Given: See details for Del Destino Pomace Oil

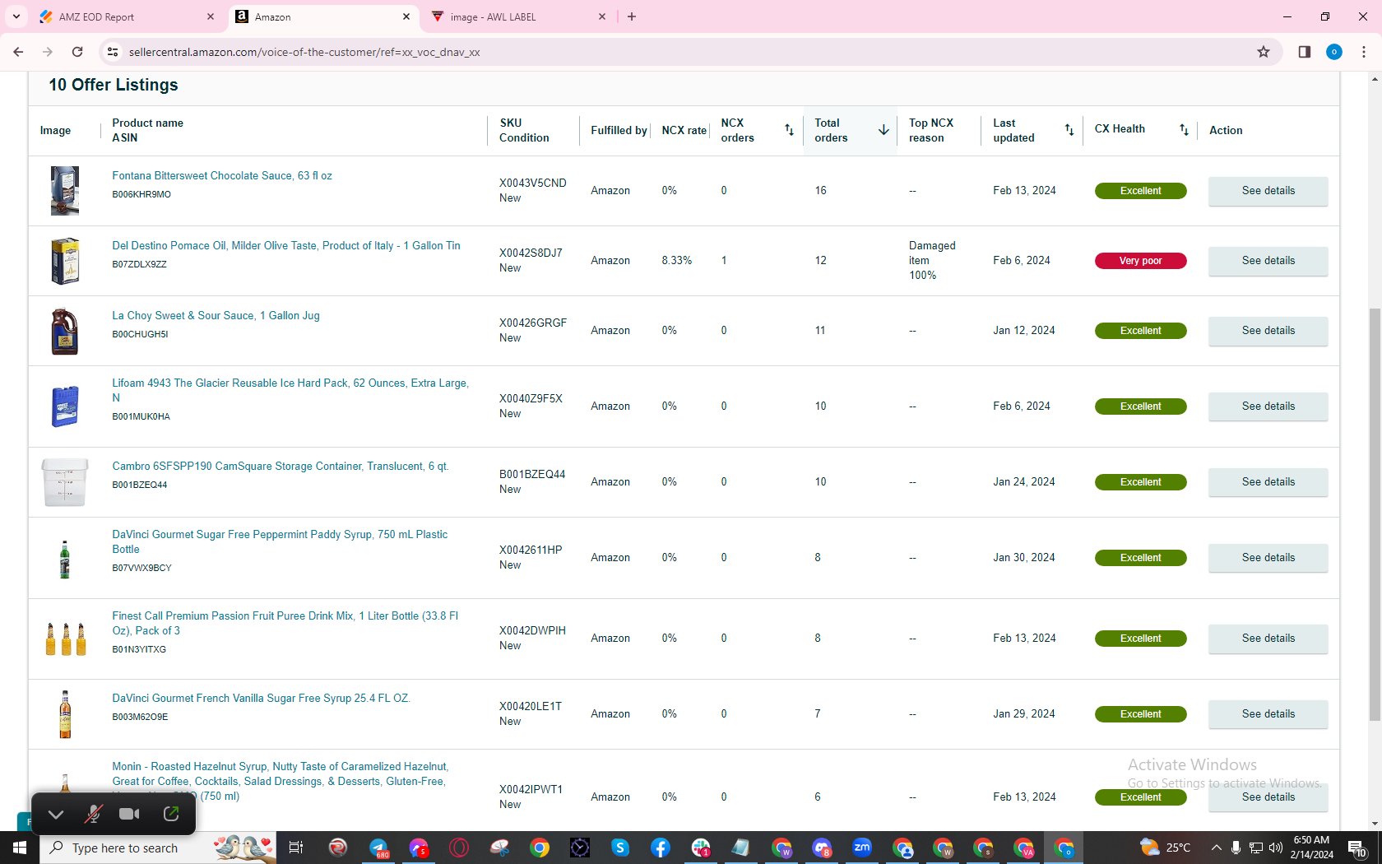Looking at the screenshot, I should pyautogui.click(x=1268, y=261).
